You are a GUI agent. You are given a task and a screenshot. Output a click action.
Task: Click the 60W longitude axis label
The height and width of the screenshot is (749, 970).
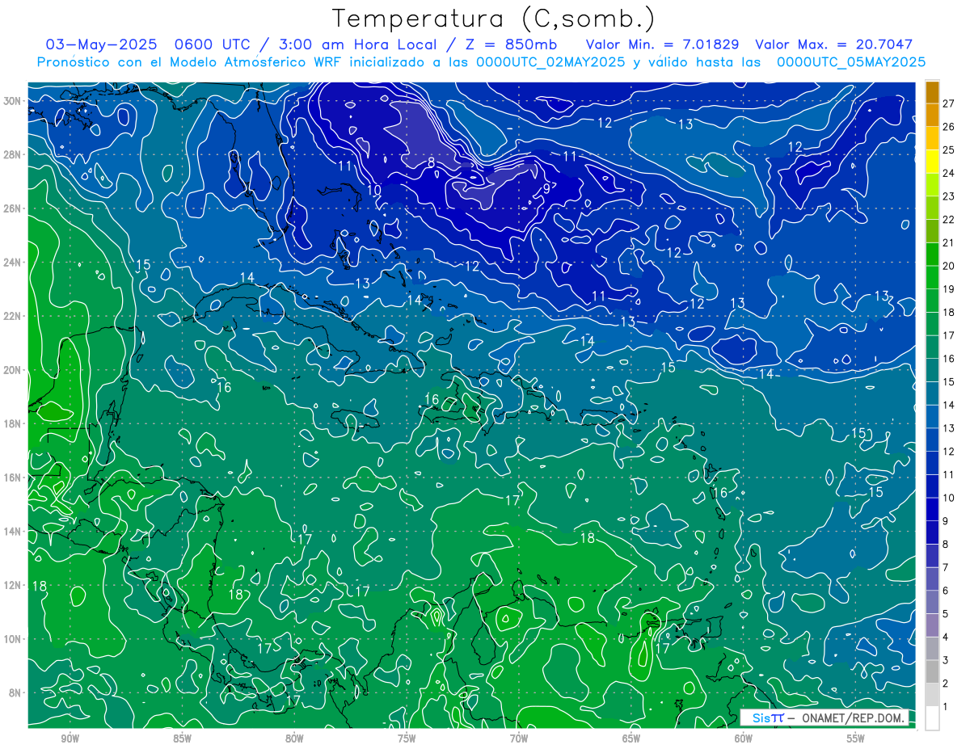744,738
